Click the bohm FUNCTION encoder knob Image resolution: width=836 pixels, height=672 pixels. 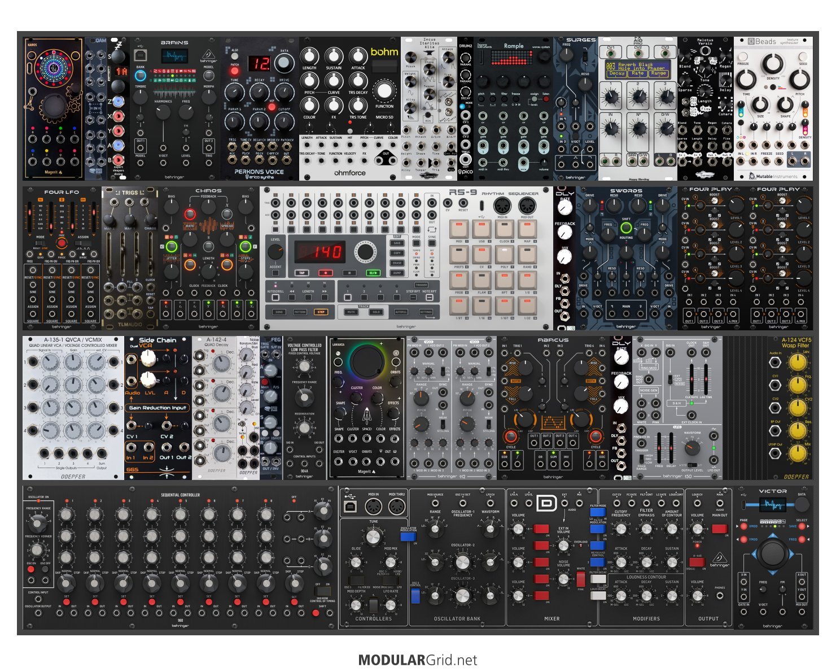[384, 91]
